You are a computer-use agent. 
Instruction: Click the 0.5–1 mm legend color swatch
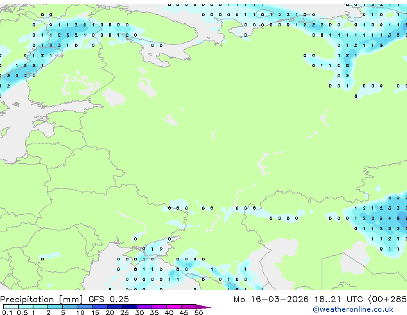[26, 307]
